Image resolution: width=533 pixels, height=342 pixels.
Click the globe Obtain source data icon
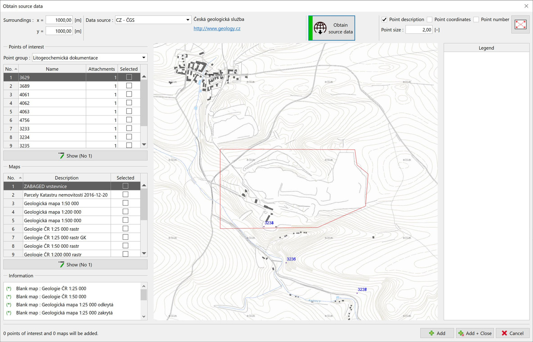(320, 28)
